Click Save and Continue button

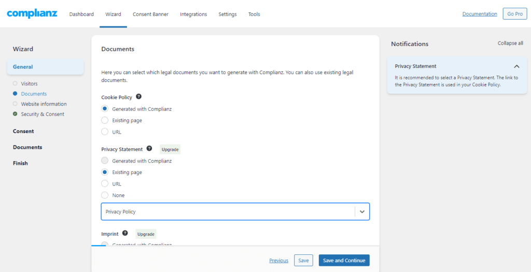point(344,260)
